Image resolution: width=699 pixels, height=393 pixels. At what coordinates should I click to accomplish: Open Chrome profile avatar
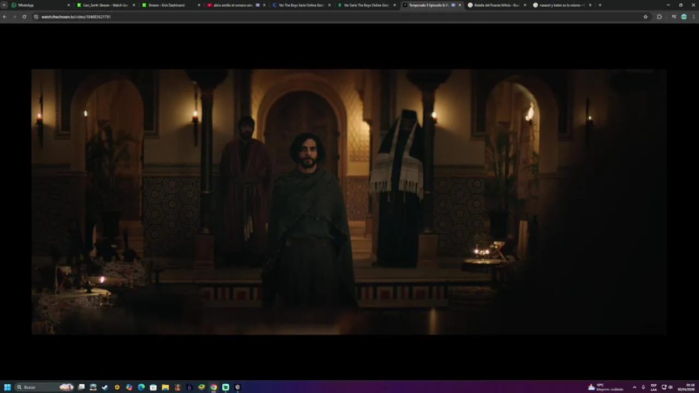coord(684,17)
